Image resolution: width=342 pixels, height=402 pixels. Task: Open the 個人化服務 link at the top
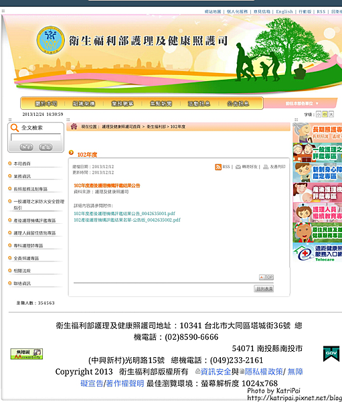(x=237, y=11)
